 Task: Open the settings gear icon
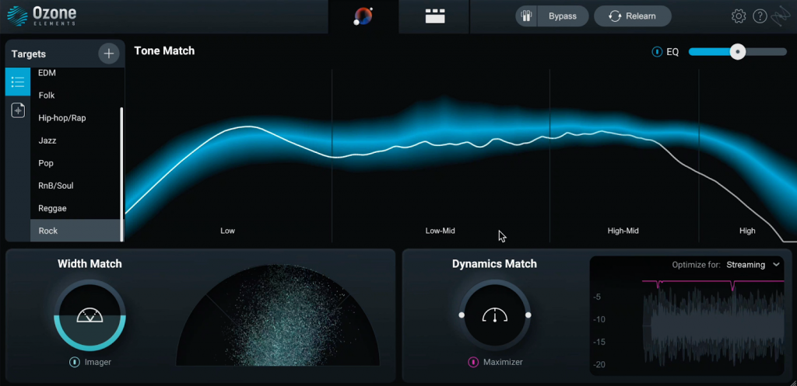pos(739,16)
